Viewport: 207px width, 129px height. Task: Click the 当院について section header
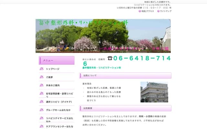coord(125,75)
